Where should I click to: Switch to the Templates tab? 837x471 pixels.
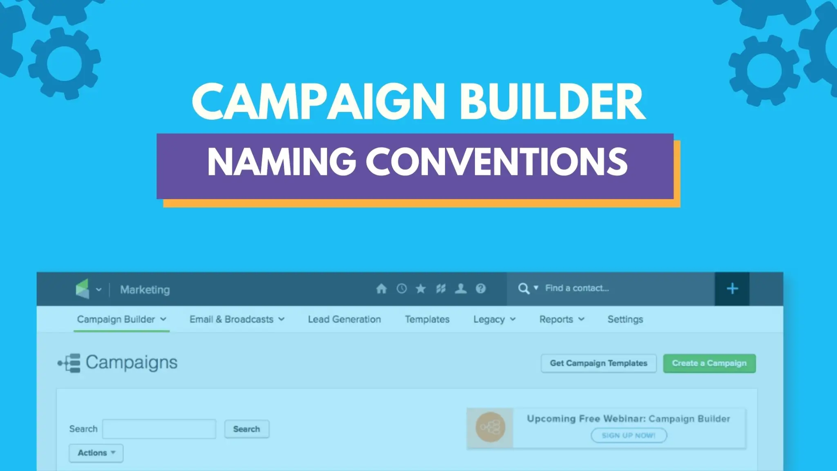427,319
